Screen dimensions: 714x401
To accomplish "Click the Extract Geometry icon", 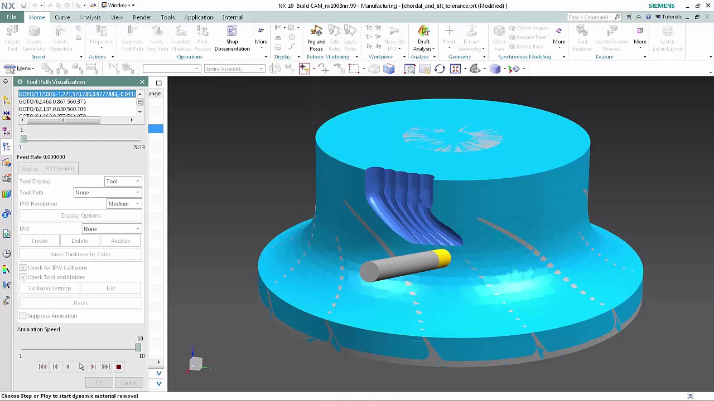I will (471, 38).
